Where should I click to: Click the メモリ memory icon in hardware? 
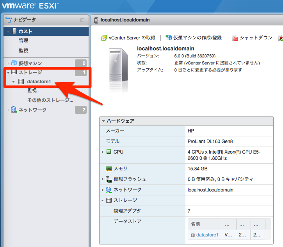pos(109,169)
